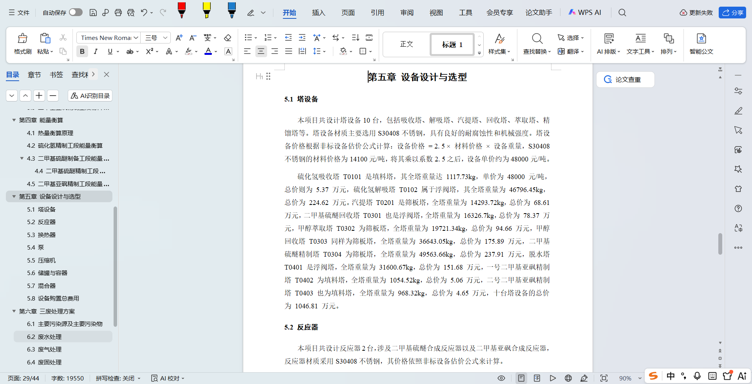Click the Decrease indent icon
The image size is (752, 384).
(x=288, y=38)
